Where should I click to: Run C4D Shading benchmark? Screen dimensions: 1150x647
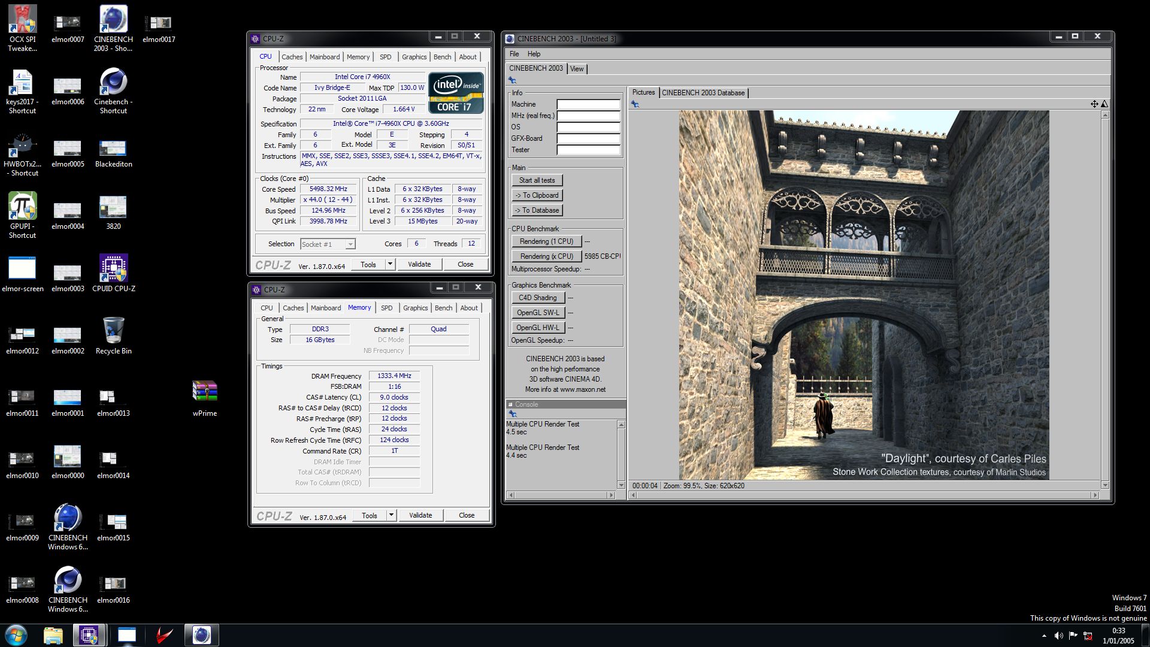tap(538, 298)
